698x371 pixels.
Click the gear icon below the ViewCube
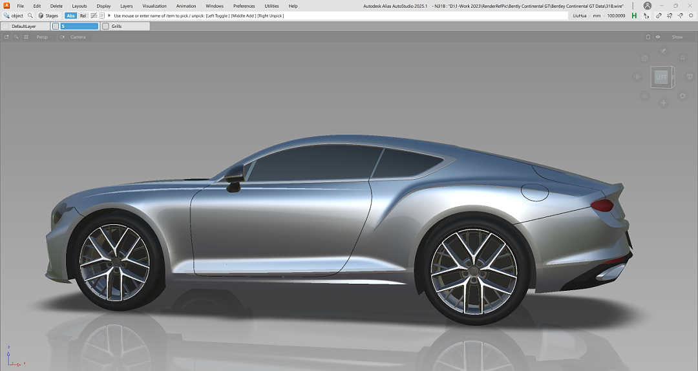coord(682,96)
